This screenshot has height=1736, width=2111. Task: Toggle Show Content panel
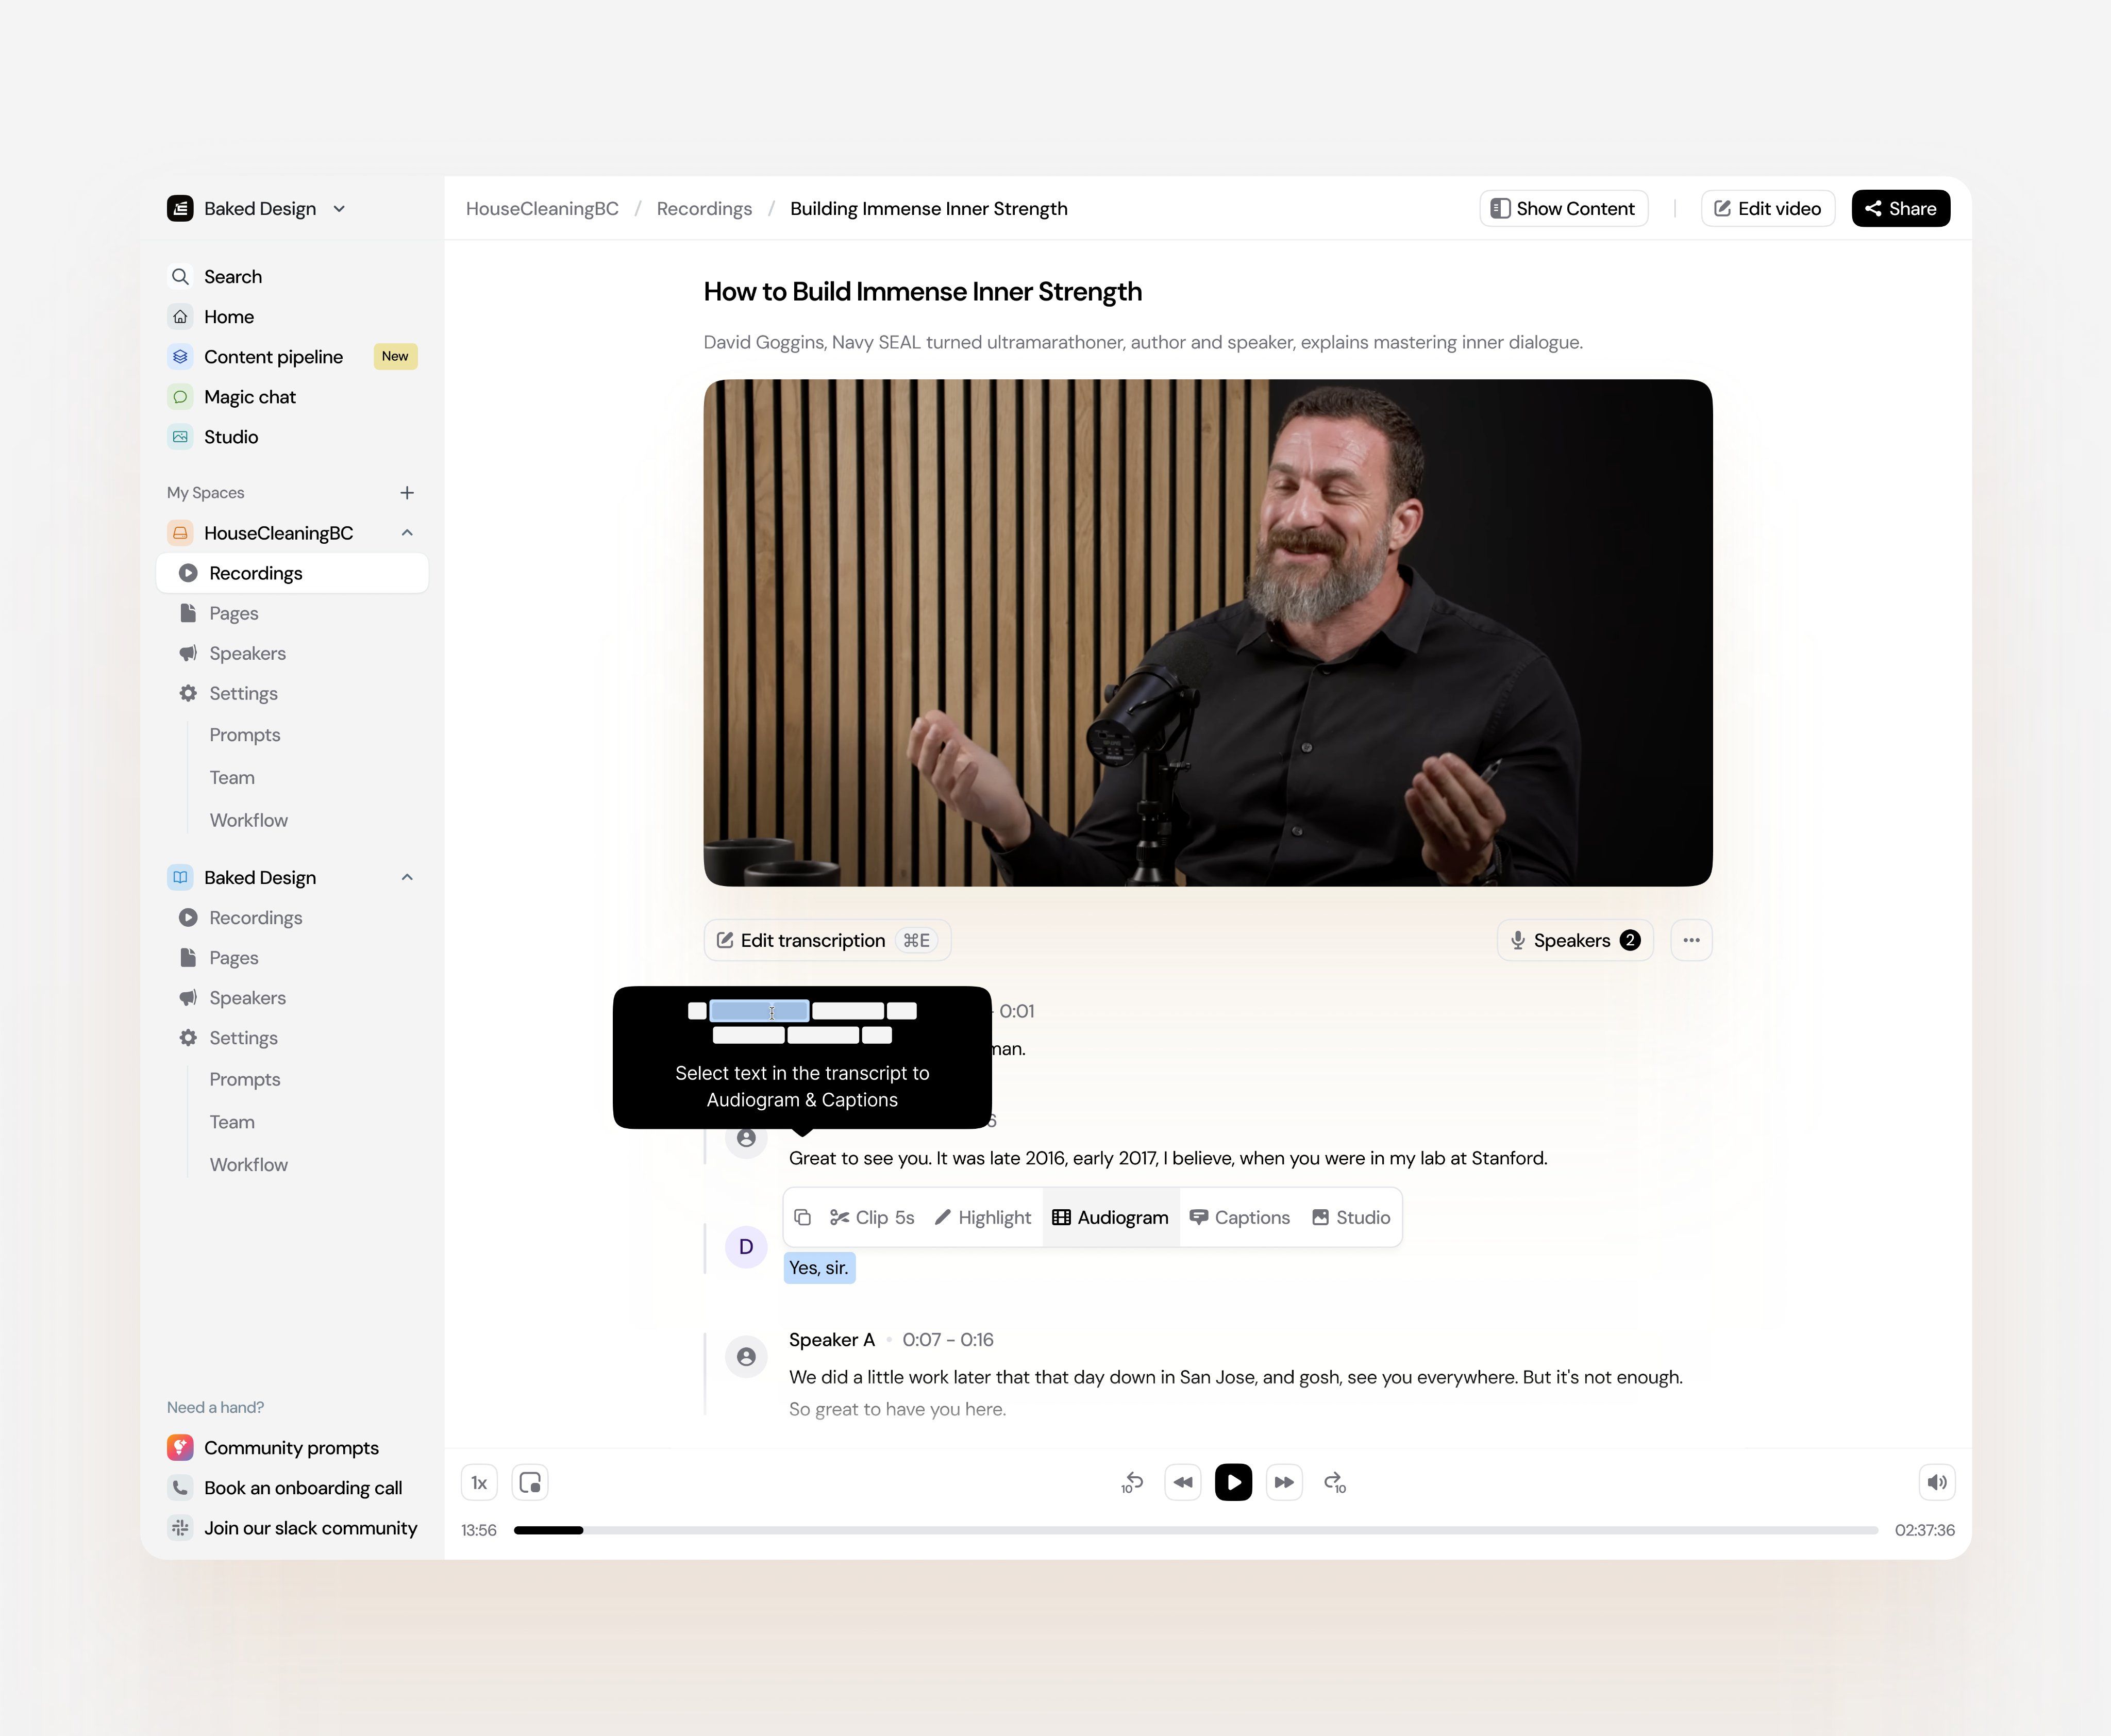pos(1563,209)
